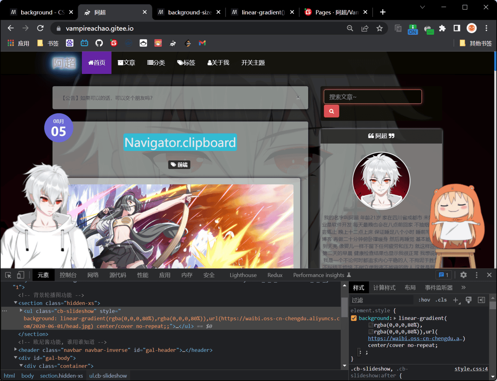Open the 计算样式 computed styles tab
Viewport: 497px width, 381px height.
tap(384, 288)
